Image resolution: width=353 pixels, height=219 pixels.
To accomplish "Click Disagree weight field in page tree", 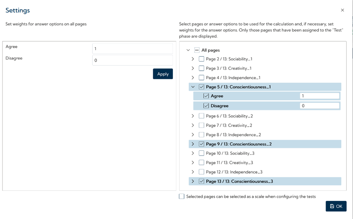I will (x=319, y=105).
